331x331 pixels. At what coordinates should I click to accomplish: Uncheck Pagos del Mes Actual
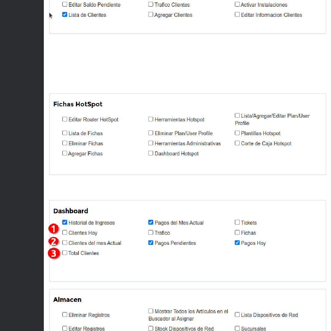click(151, 222)
